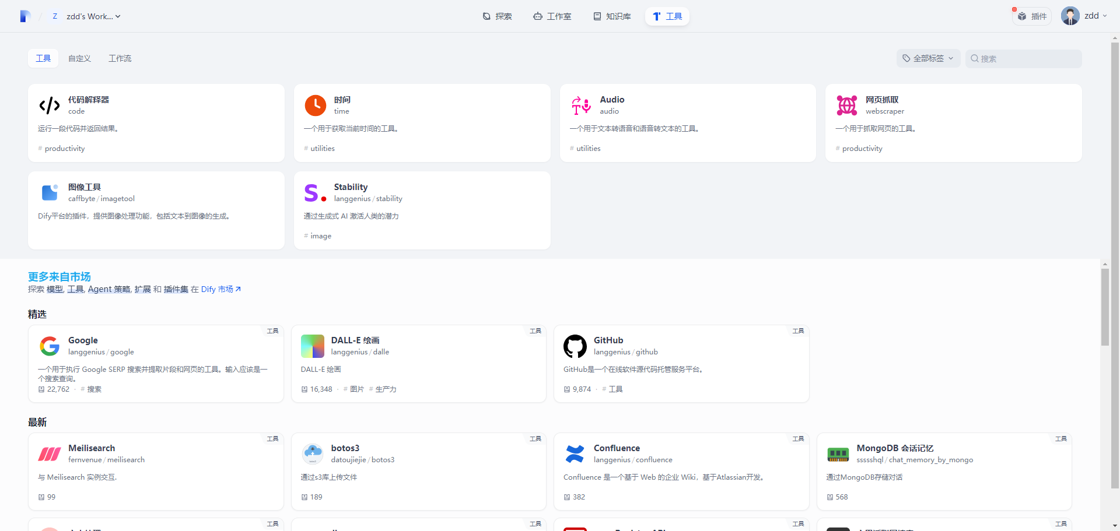Click the 工具 tag under GitHub install count
Image resolution: width=1120 pixels, height=531 pixels.
612,389
